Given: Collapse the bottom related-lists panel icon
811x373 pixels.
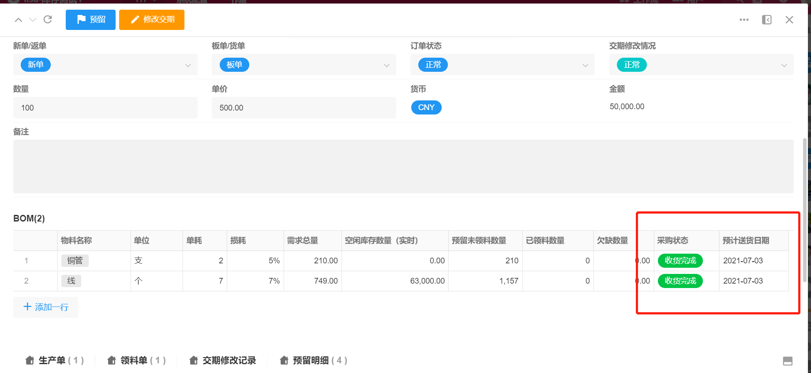Looking at the screenshot, I should 788,361.
